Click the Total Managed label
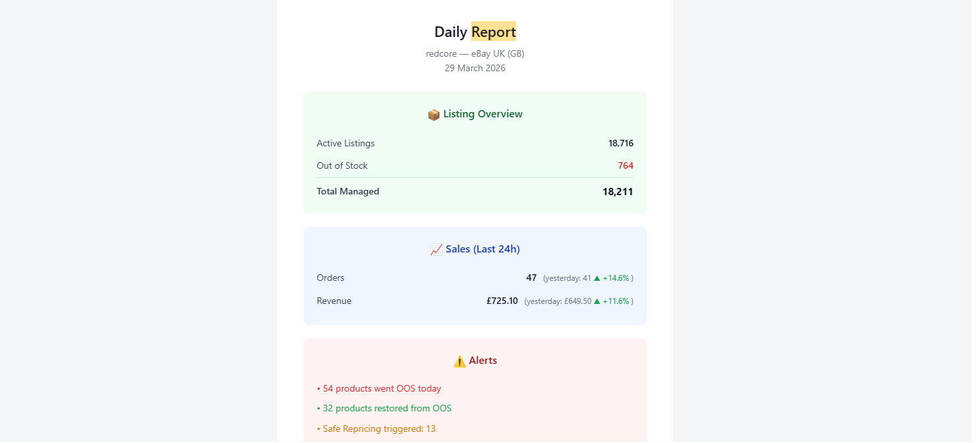The width and height of the screenshot is (980, 443). pos(348,192)
